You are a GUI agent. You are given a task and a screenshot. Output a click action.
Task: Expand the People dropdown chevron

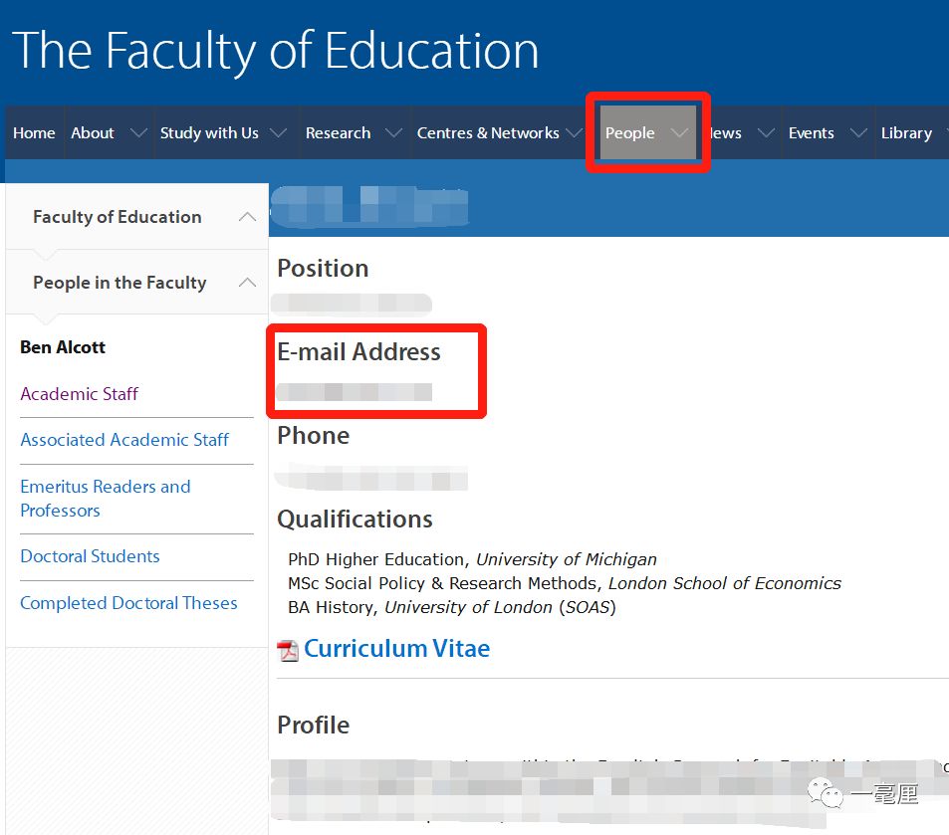point(680,133)
